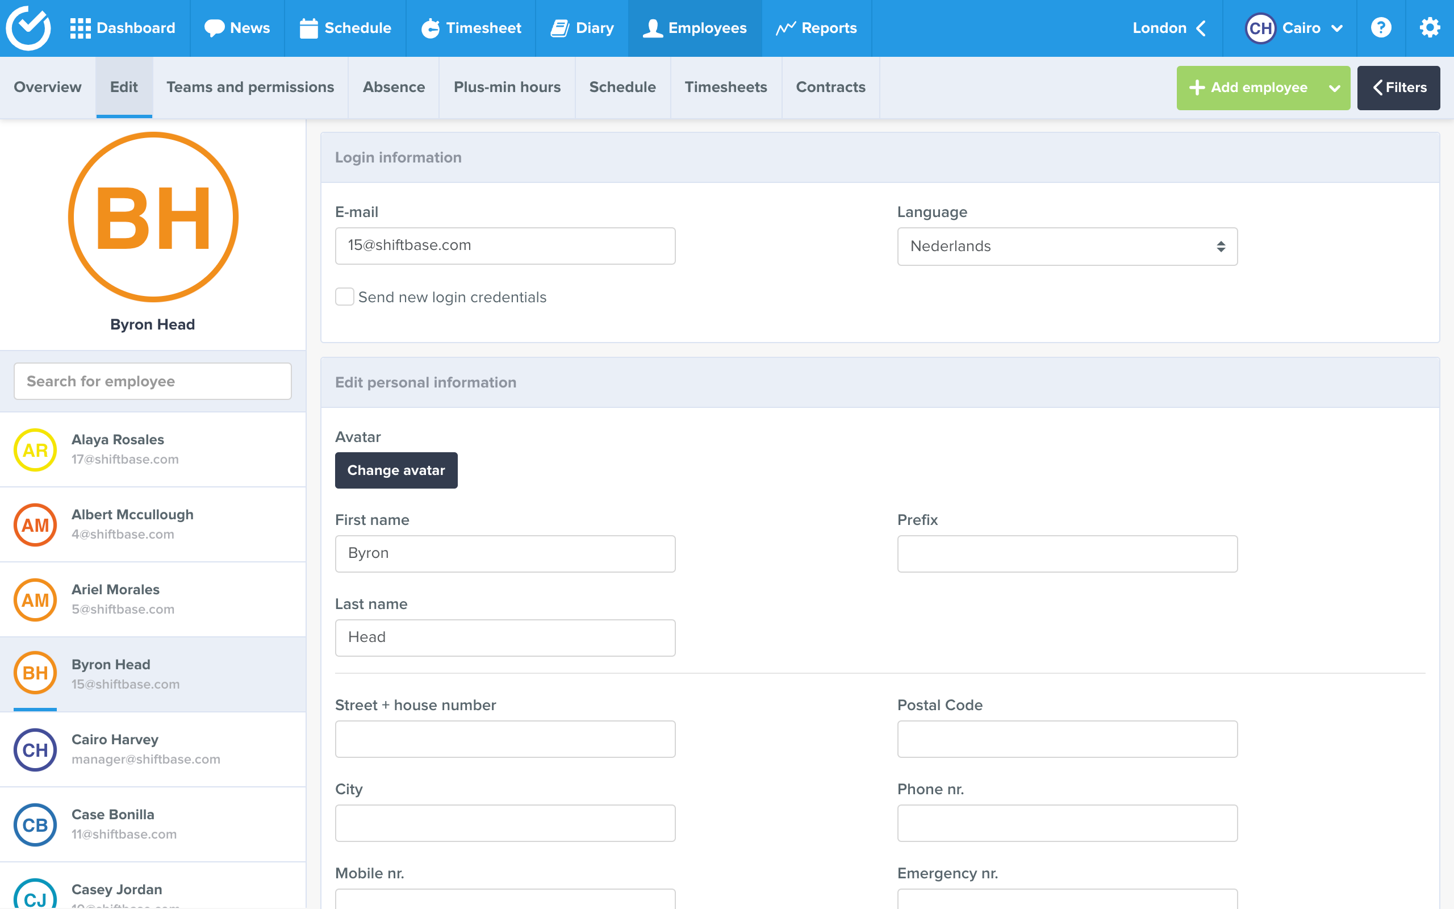This screenshot has width=1454, height=909.
Task: Expand the Add employee dropdown arrow
Action: point(1334,87)
